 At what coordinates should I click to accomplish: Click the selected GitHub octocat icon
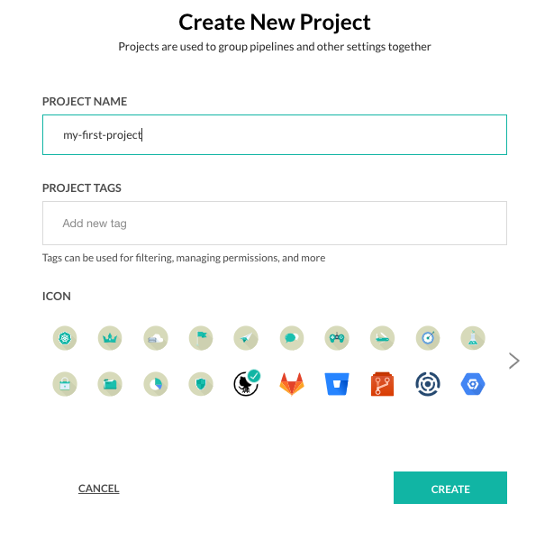(246, 384)
